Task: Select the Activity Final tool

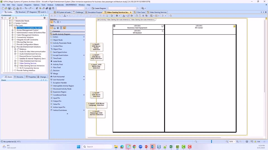Action: click(x=58, y=64)
